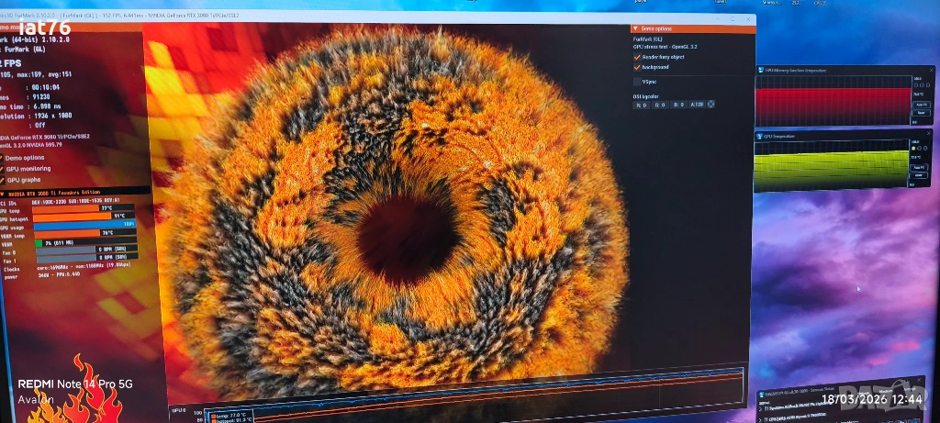Screen dimensions: 940x423
Task: Collapse the Demo options panel header triangle
Action: click(x=634, y=28)
